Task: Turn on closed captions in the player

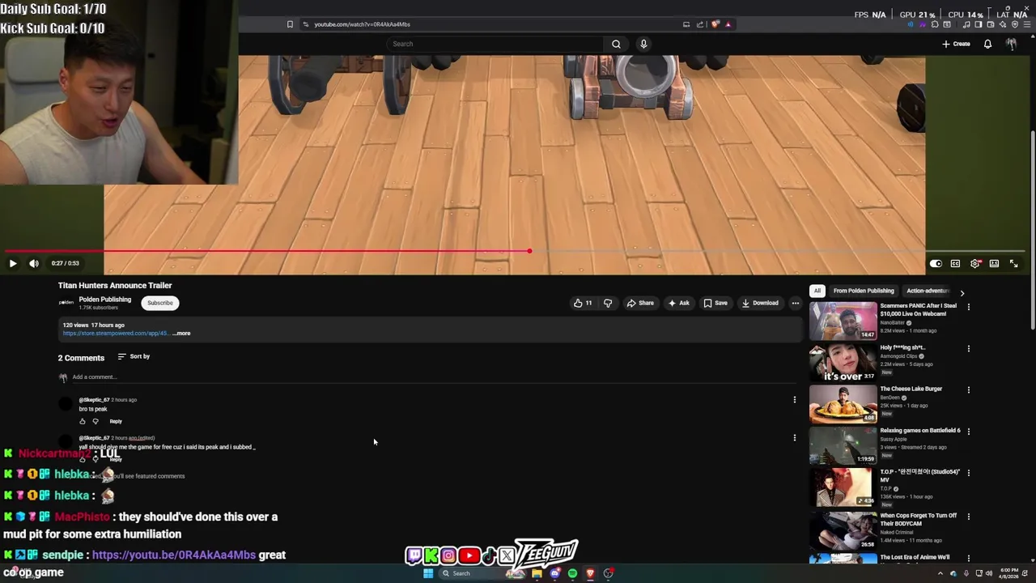Action: (955, 263)
